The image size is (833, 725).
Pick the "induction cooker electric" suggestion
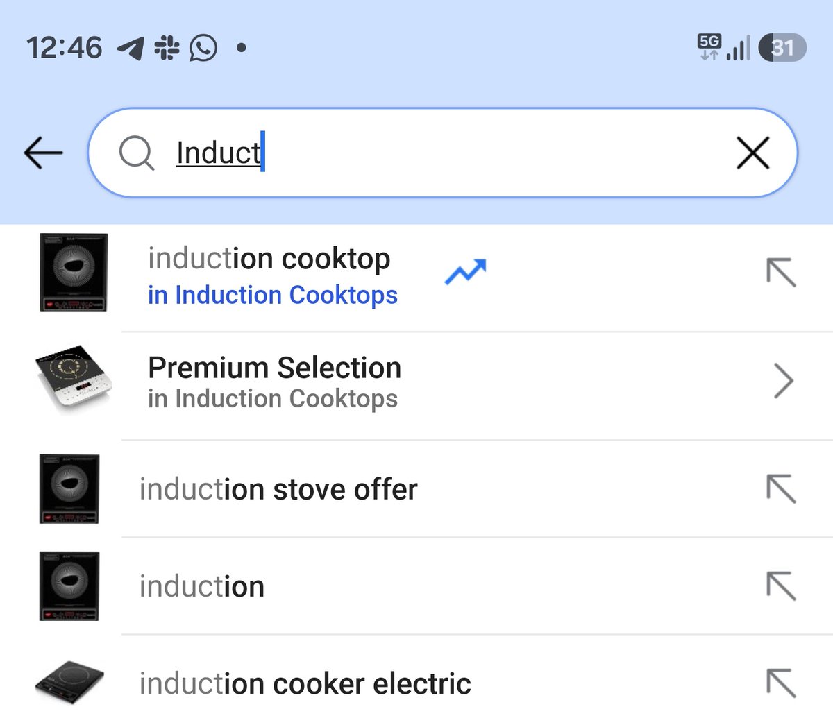tap(305, 684)
